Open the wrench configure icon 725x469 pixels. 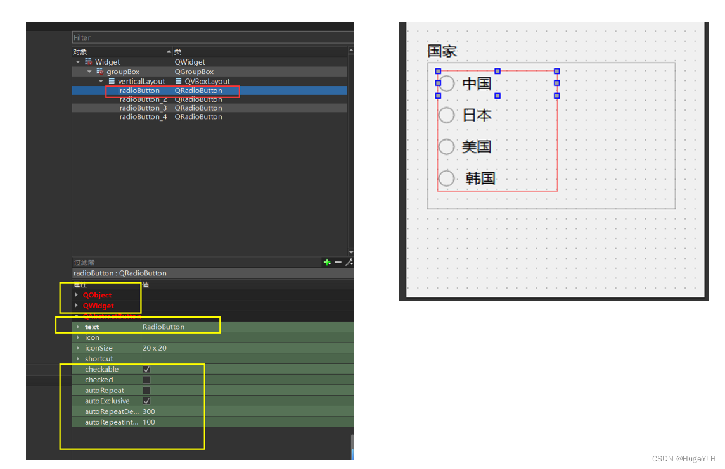pos(349,262)
